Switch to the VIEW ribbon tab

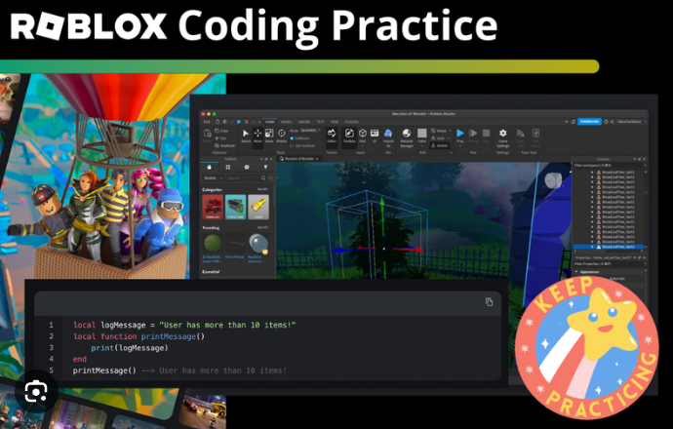point(335,122)
